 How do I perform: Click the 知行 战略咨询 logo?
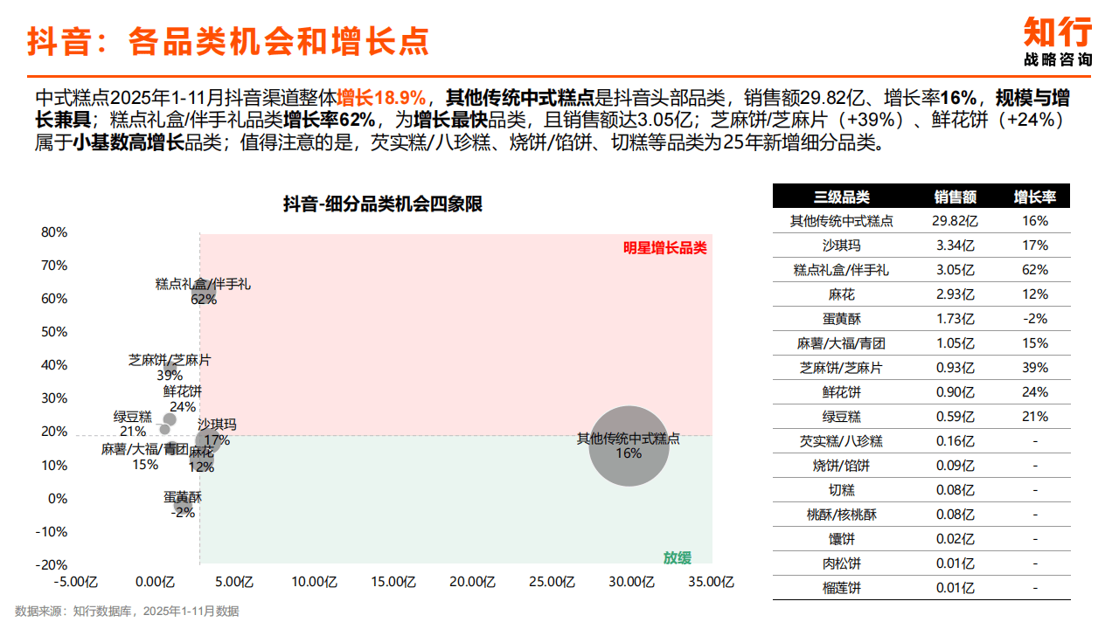point(1058,42)
